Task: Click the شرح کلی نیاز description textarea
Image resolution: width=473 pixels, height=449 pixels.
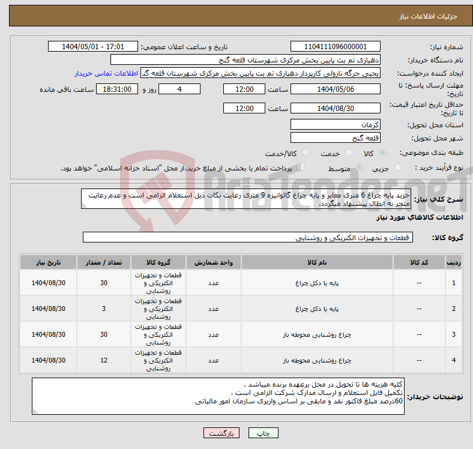Action: pos(246,199)
